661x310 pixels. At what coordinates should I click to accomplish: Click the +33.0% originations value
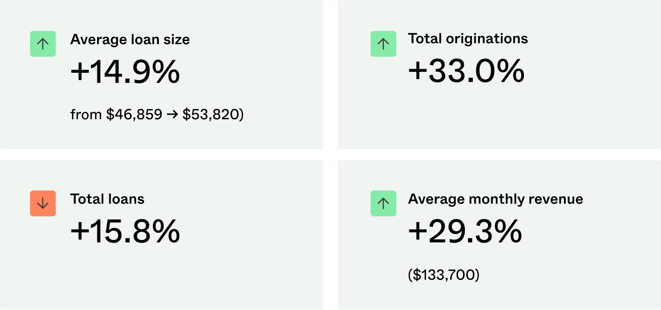tap(466, 71)
